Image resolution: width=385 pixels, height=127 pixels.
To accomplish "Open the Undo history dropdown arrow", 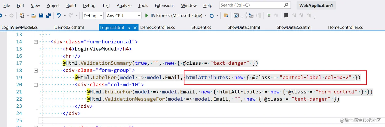I will pyautogui.click(x=65, y=16).
